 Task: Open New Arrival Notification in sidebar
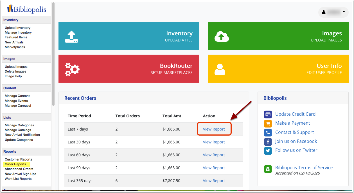tap(22, 135)
